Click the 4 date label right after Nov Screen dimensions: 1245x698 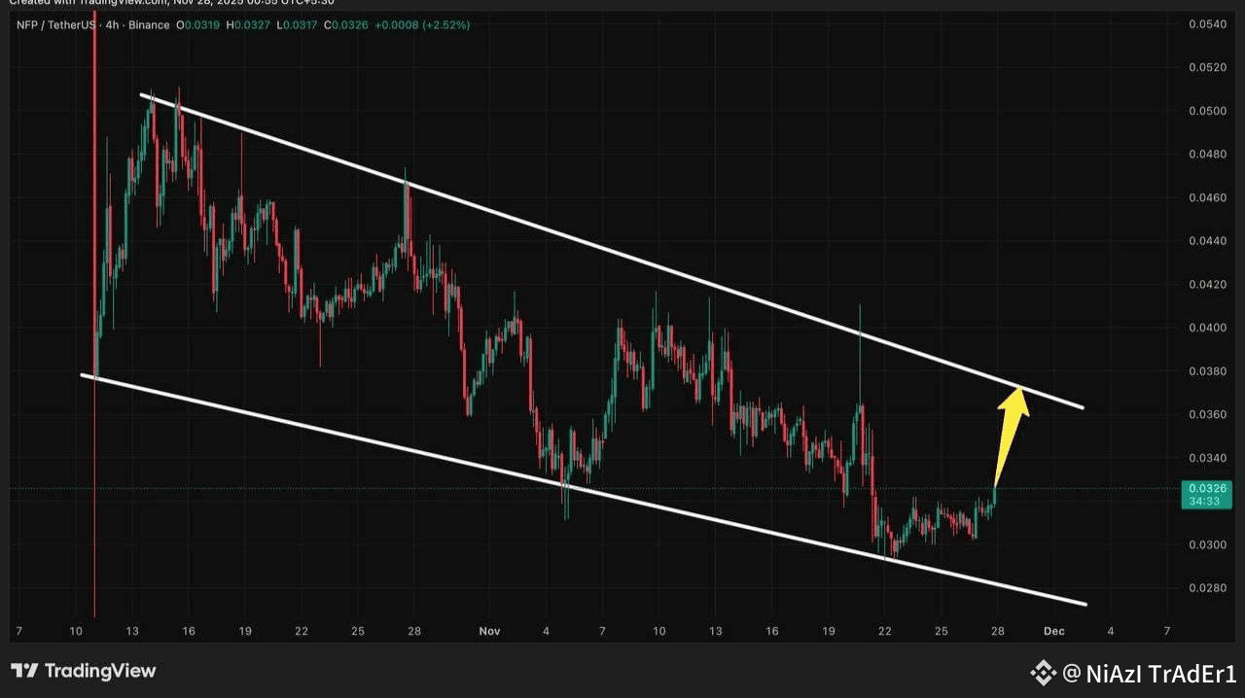pos(546,631)
